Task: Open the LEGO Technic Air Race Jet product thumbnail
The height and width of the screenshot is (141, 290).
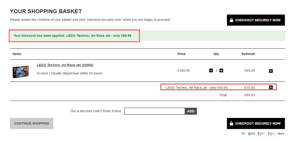Action: (21, 72)
